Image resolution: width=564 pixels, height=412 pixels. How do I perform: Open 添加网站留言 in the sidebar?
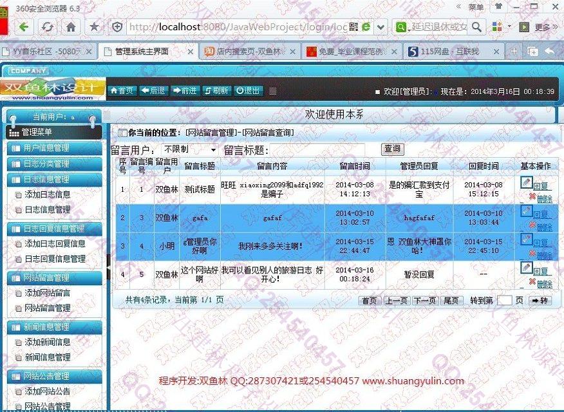[x=47, y=293]
